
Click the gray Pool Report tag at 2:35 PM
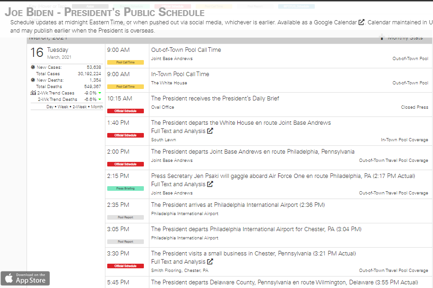coord(126,217)
